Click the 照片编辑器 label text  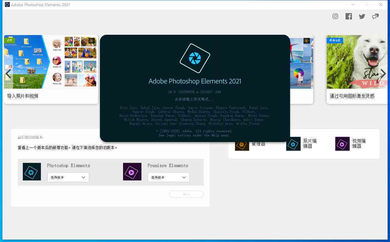click(x=310, y=144)
